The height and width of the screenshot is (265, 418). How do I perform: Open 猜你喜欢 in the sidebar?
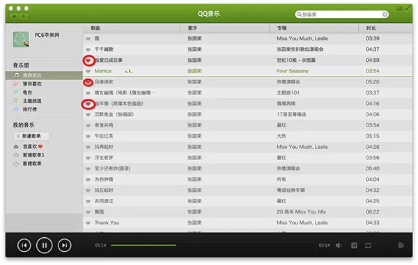(32, 83)
